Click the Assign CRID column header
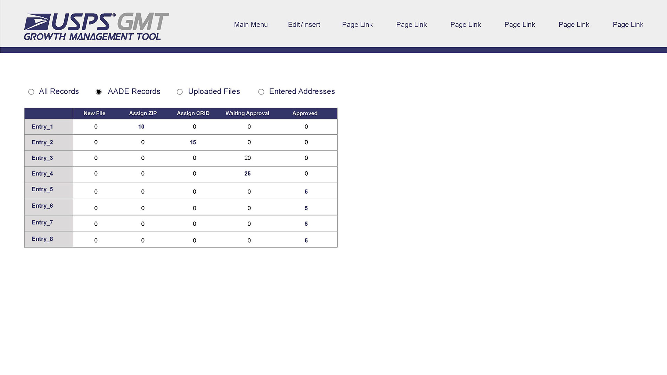Image resolution: width=667 pixels, height=375 pixels. coord(193,113)
